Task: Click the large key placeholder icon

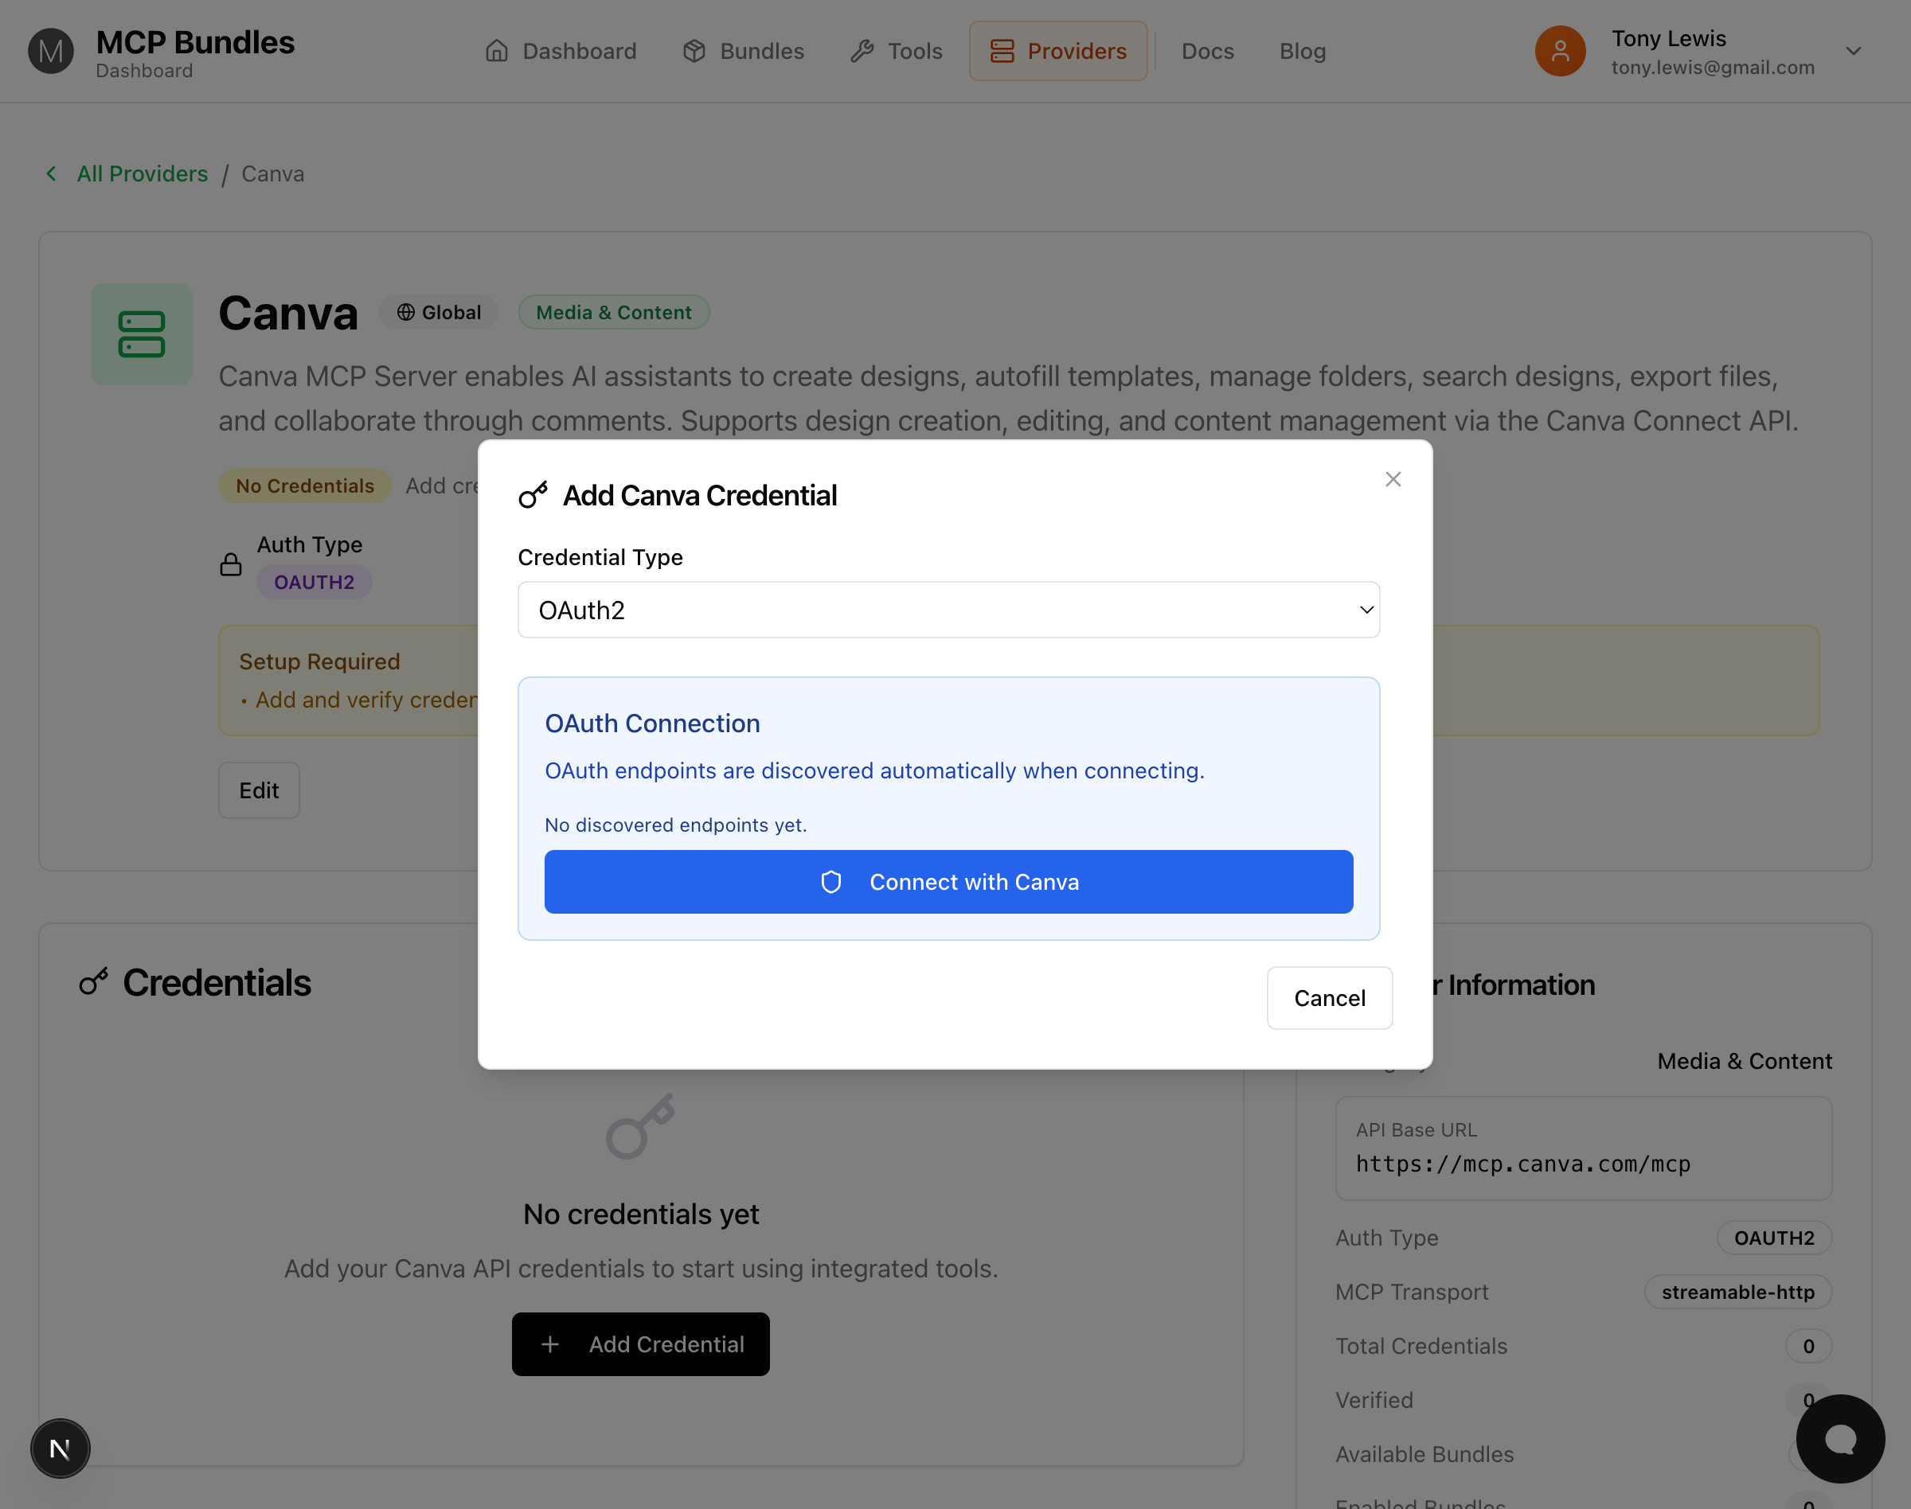Action: click(640, 1125)
